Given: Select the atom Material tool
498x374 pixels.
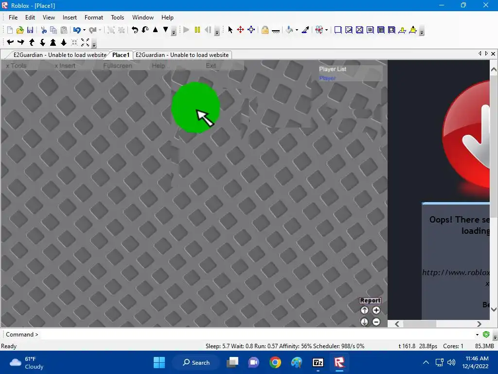Looking at the screenshot, I should click(x=319, y=30).
